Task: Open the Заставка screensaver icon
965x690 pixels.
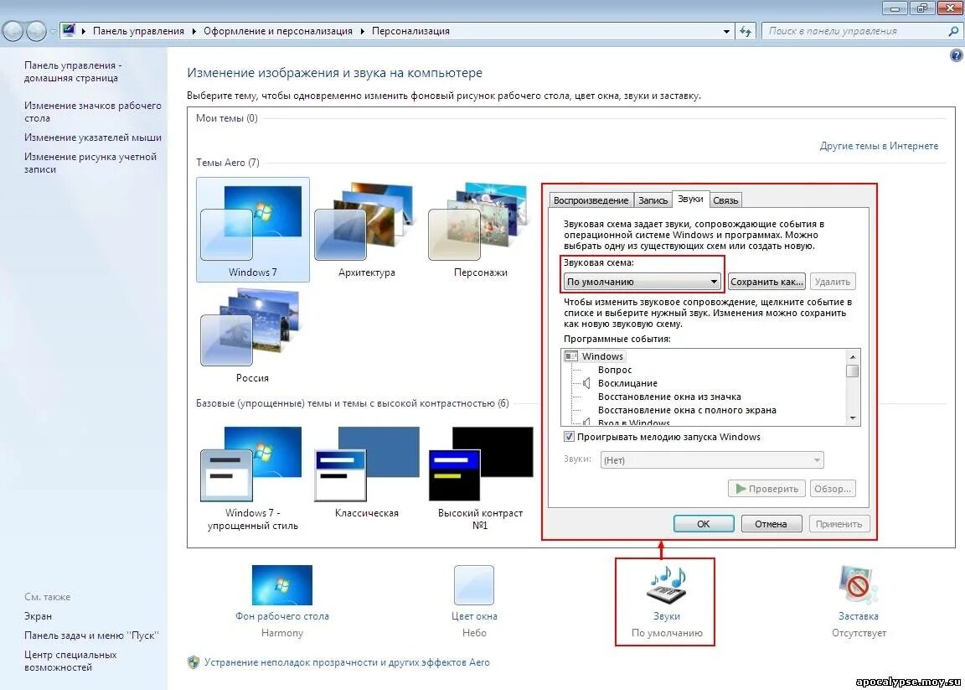Action: coord(859,585)
